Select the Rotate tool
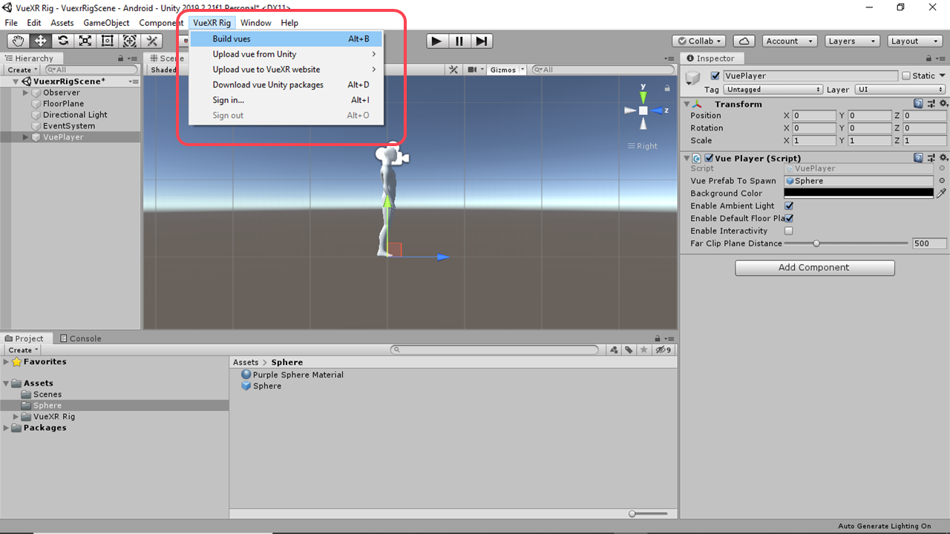The image size is (950, 534). tap(63, 41)
